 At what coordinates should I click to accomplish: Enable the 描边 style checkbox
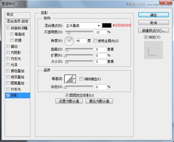point(8,46)
